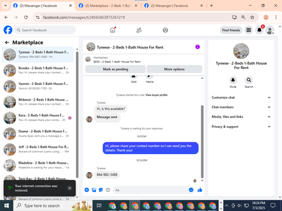Click the conversation list scrollbar
282x211 pixels.
click(x=77, y=114)
